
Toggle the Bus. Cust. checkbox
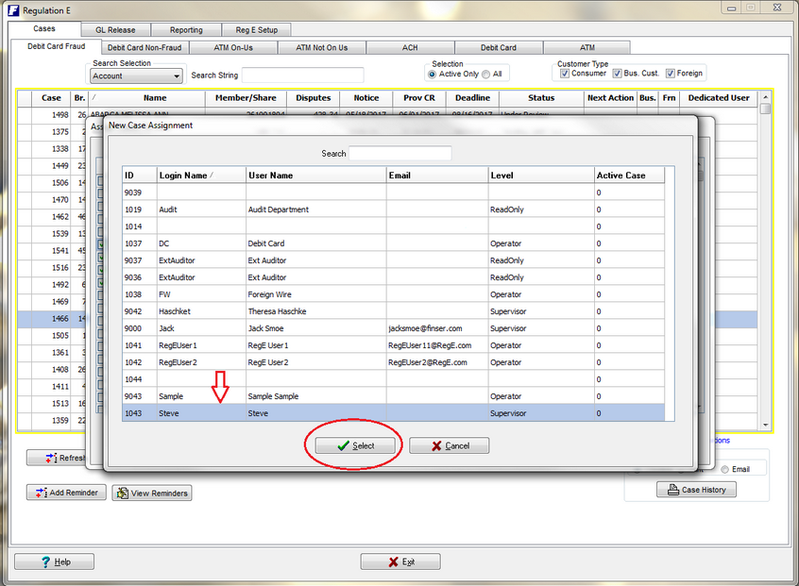coord(617,74)
